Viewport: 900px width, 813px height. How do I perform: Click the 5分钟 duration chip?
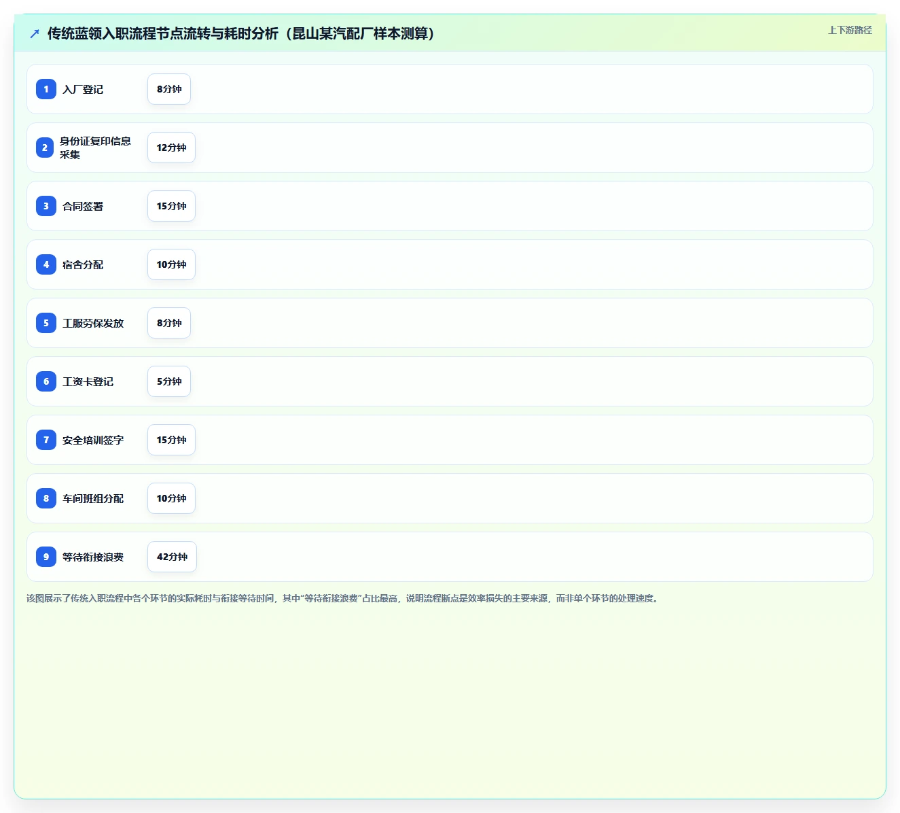[x=169, y=381]
